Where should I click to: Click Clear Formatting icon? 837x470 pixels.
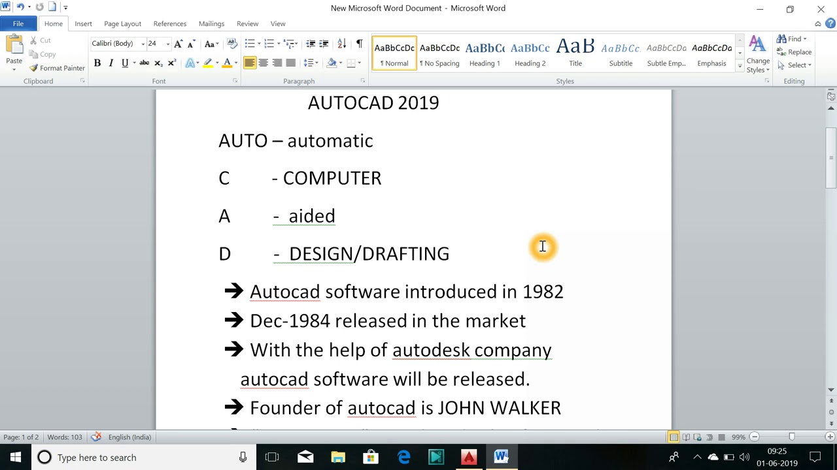(x=232, y=44)
